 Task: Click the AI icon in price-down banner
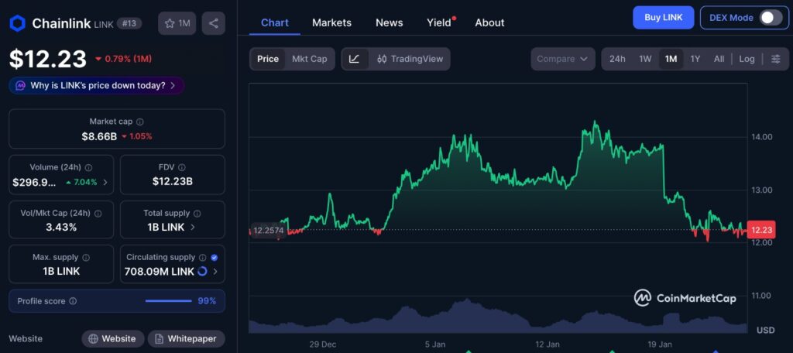tap(20, 85)
